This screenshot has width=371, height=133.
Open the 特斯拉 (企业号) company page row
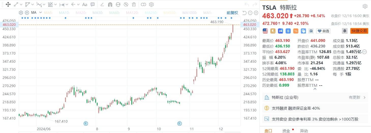pos(315,97)
